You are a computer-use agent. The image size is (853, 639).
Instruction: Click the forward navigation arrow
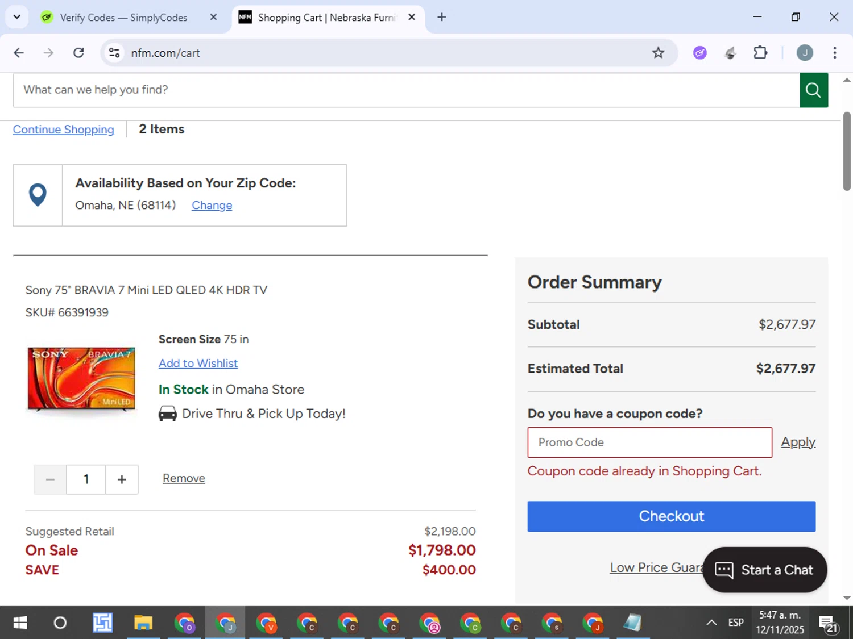click(48, 53)
